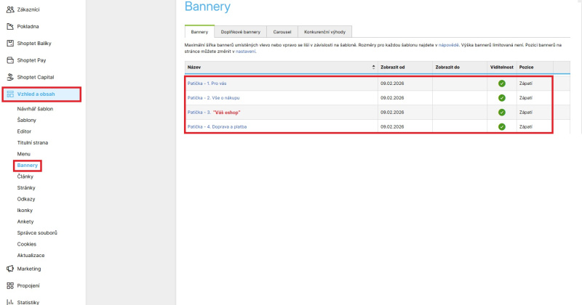The height and width of the screenshot is (305, 582).
Task: Click the Zákazníci people icon
Action: point(10,9)
